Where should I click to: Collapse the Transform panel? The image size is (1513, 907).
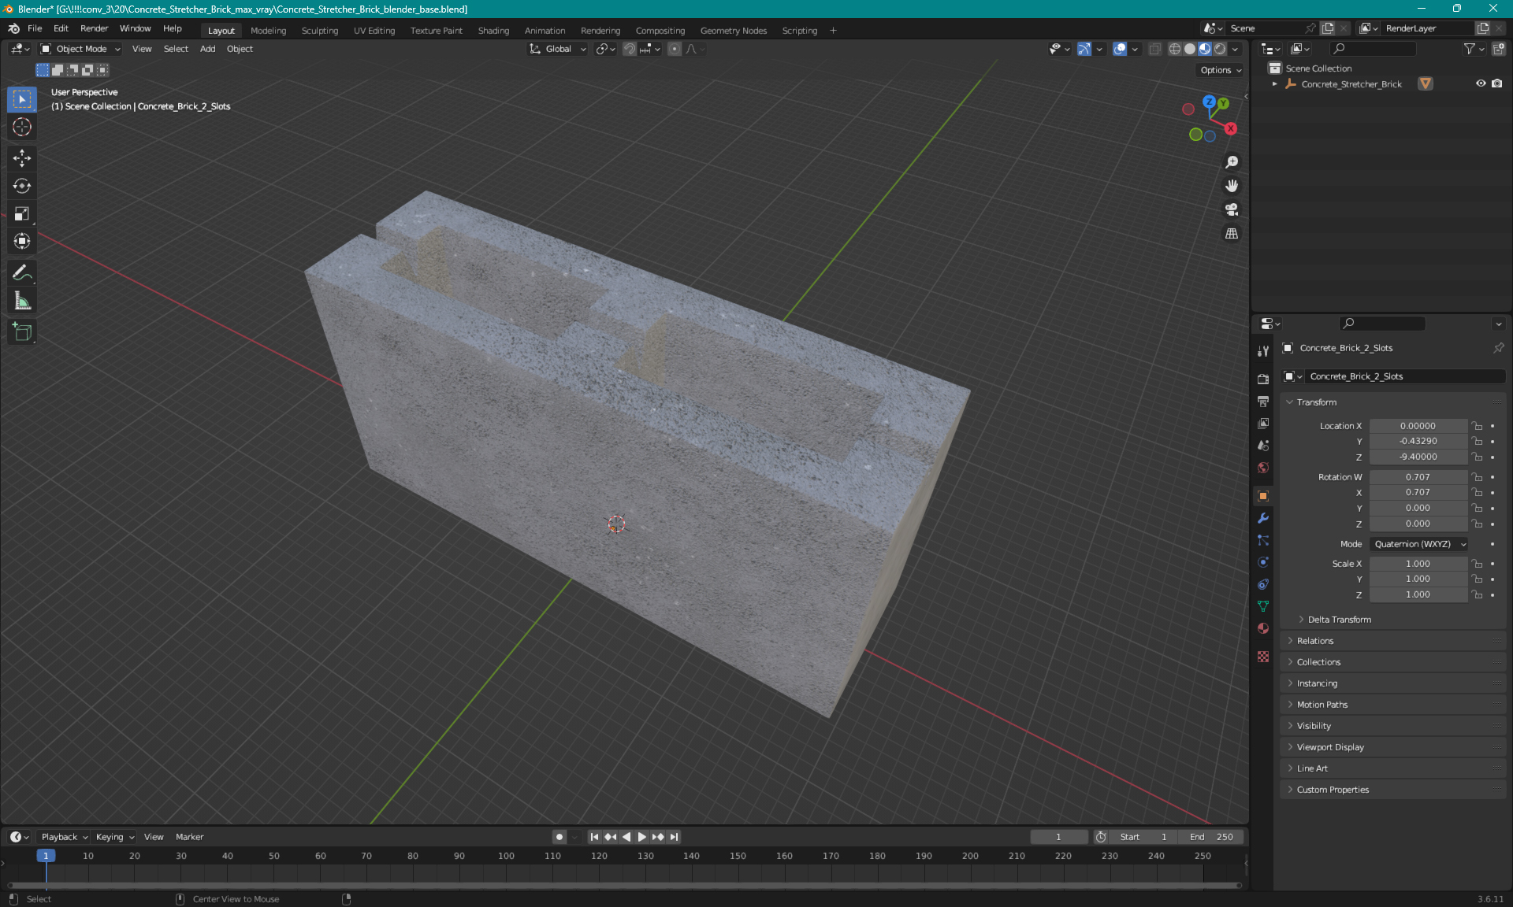[x=1393, y=402]
